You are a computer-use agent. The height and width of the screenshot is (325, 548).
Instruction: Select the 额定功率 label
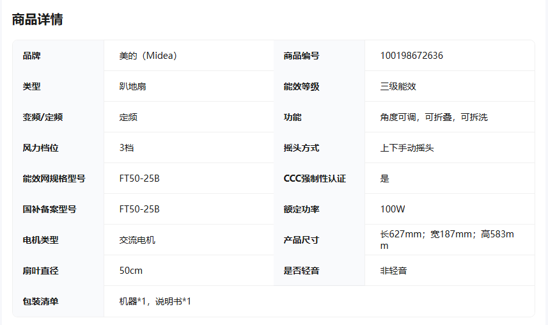pos(301,209)
